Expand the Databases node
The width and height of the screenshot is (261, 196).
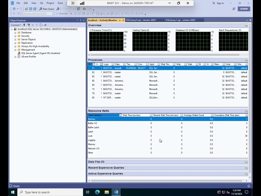coord(15,33)
